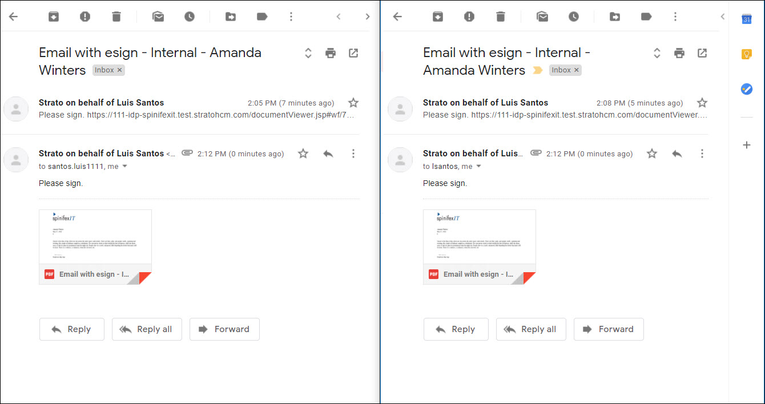765x404 pixels.
Task: Show recipient details next to lsantos
Action: click(x=479, y=167)
